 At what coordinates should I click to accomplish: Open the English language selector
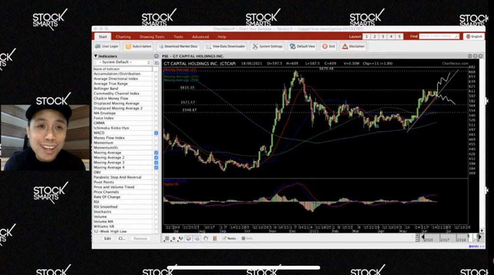tap(474, 37)
